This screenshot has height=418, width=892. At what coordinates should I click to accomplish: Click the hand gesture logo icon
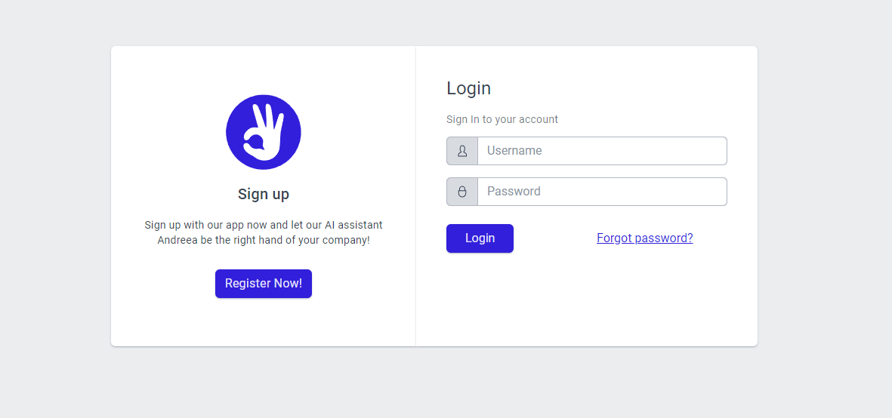click(x=264, y=132)
